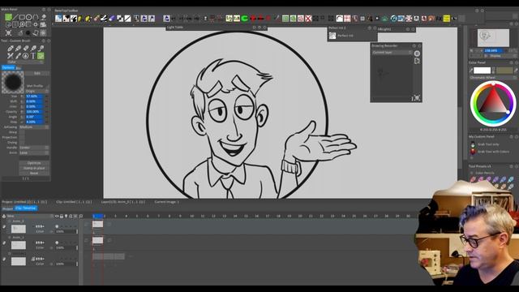The width and height of the screenshot is (519, 292).
Task: Open the Aliasing Medium dropdown
Action: click(x=34, y=127)
